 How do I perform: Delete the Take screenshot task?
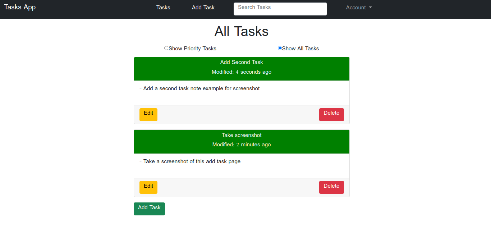(331, 187)
